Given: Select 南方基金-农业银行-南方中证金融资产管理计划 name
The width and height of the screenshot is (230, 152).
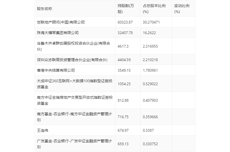Looking at the screenshot, I should [74, 117].
